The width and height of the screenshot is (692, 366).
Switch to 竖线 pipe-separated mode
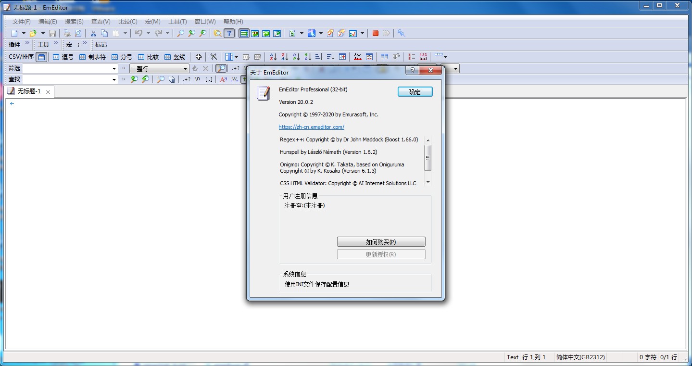[175, 57]
